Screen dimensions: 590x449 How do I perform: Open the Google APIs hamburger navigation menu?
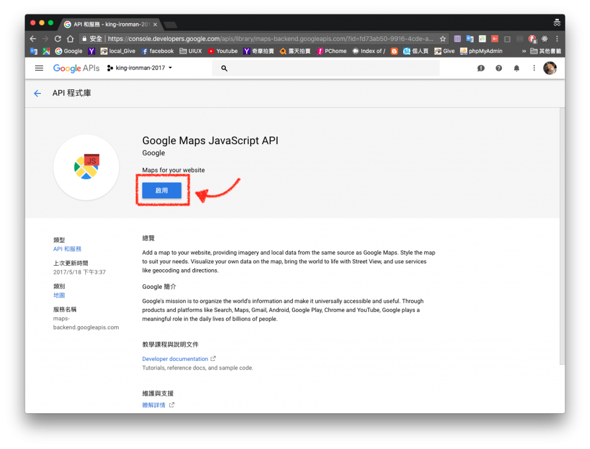[39, 68]
